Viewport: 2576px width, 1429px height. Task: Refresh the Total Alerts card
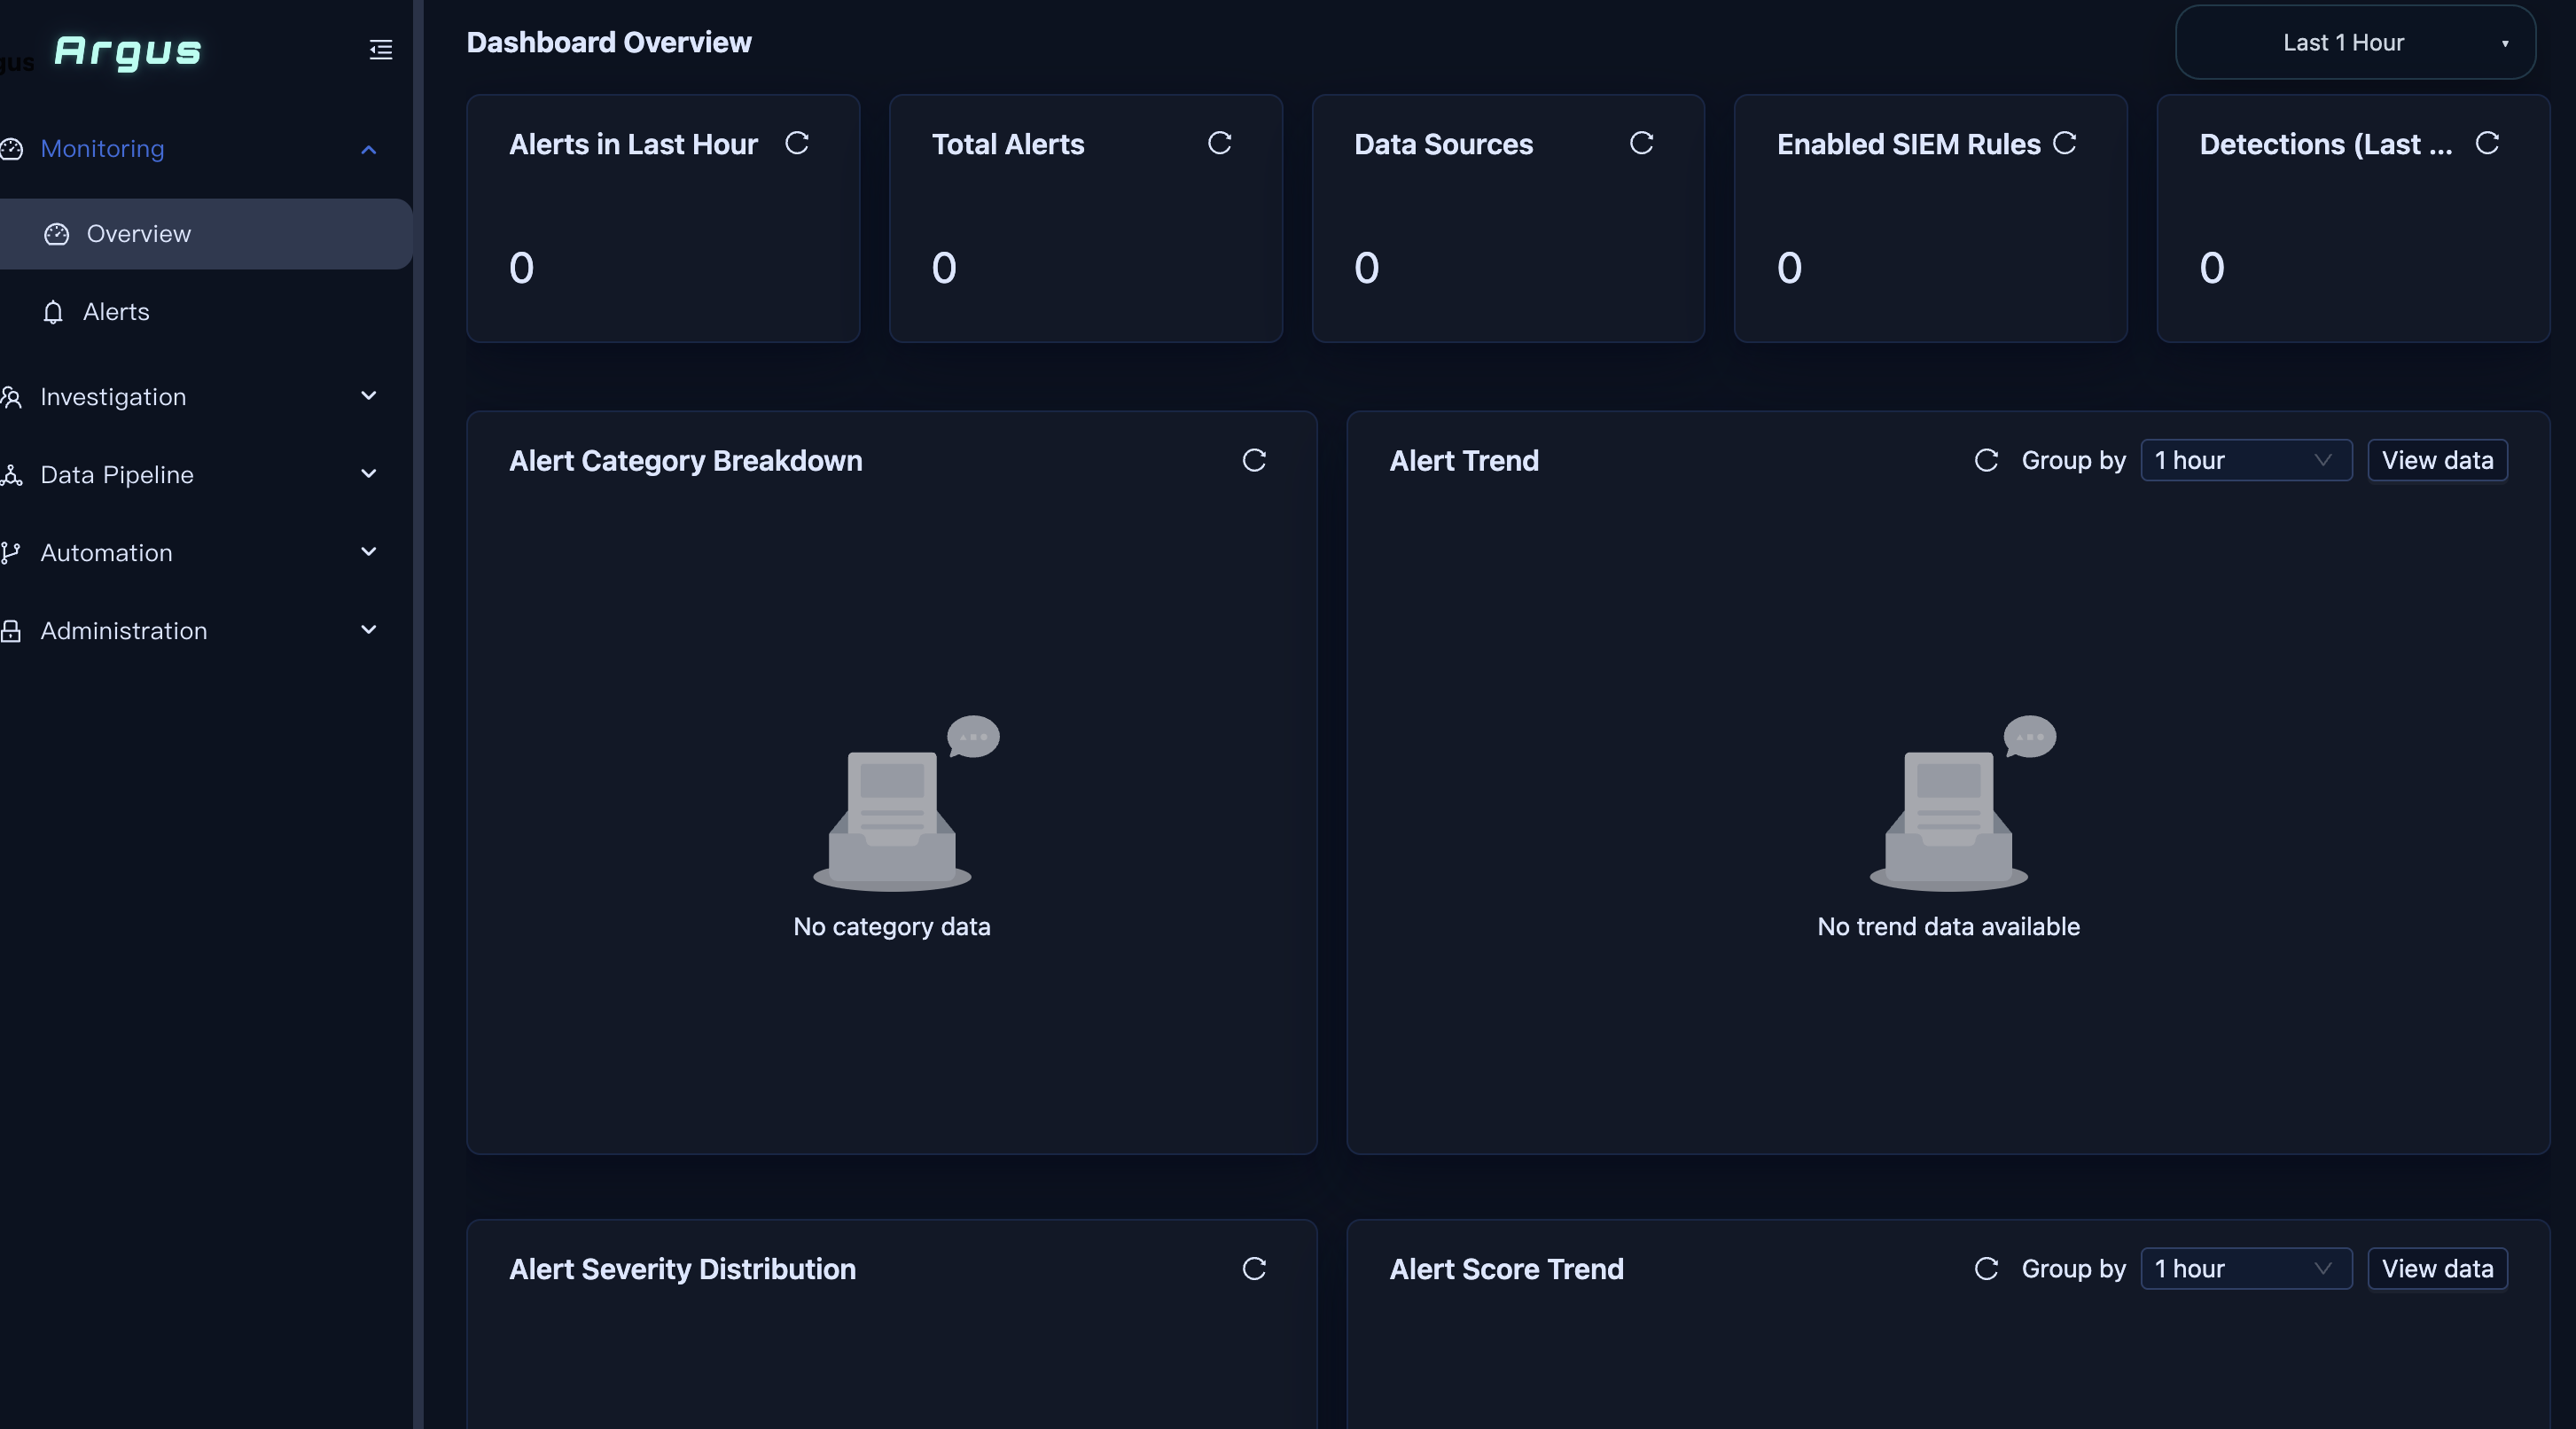tap(1219, 143)
